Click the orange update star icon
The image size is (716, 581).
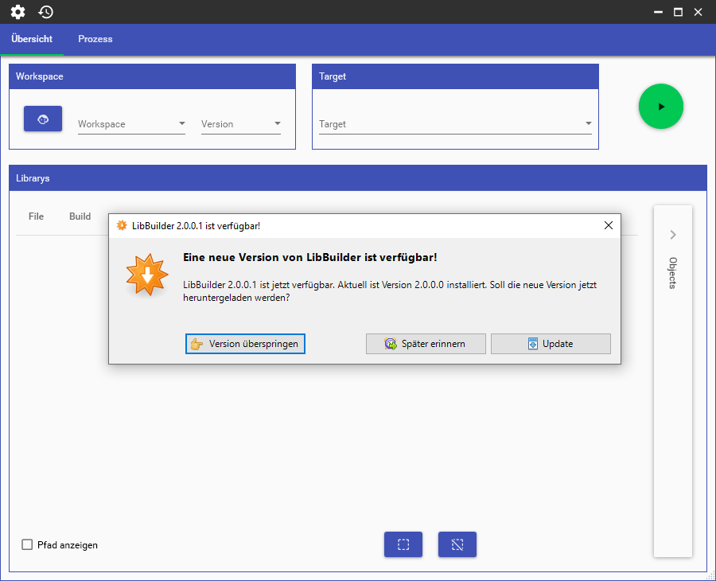pyautogui.click(x=147, y=275)
